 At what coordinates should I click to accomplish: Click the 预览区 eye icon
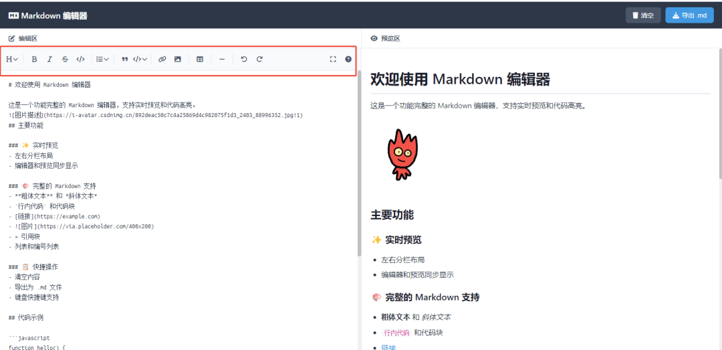coord(374,39)
